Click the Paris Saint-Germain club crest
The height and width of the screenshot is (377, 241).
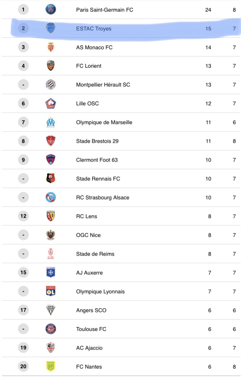[x=51, y=10]
